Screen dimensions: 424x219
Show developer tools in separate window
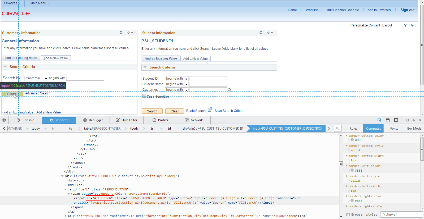(x=414, y=120)
